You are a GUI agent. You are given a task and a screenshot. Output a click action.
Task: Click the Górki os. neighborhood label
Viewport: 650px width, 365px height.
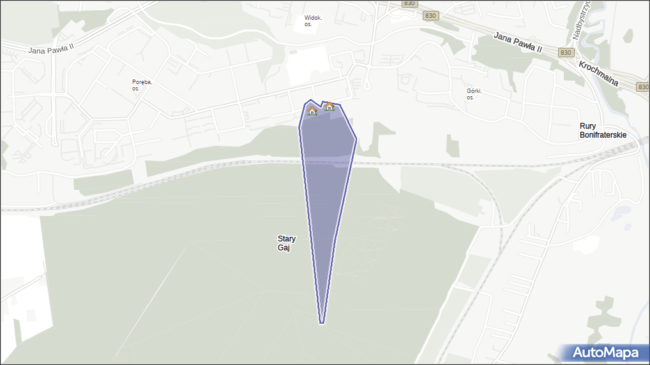coord(474,94)
